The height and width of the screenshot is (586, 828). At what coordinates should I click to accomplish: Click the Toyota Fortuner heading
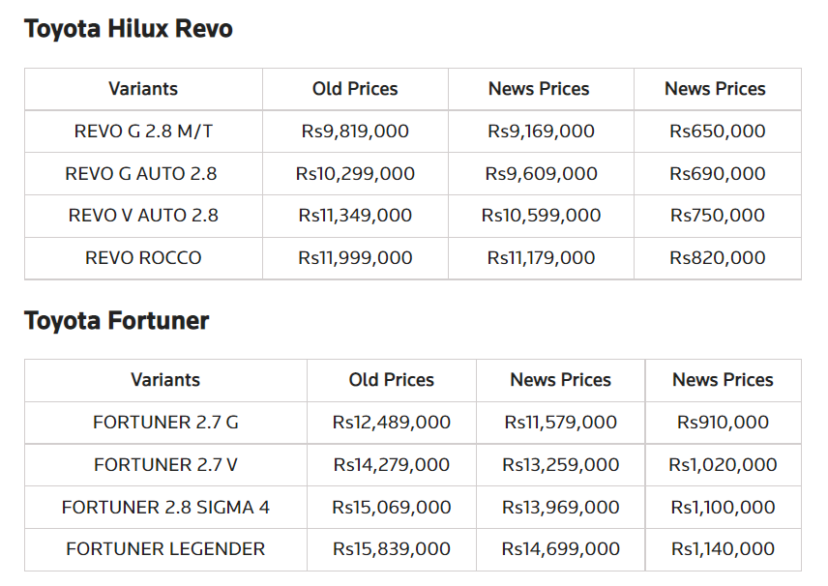(116, 321)
